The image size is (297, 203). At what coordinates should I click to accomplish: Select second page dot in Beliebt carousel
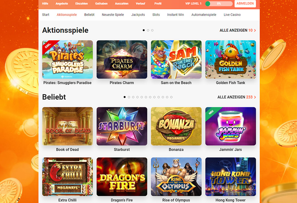coord(129,97)
